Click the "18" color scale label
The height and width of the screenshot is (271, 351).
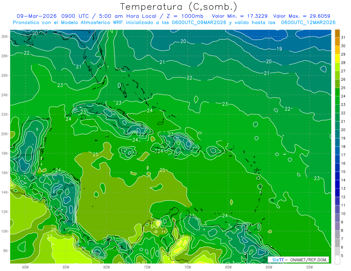pyautogui.click(x=343, y=147)
